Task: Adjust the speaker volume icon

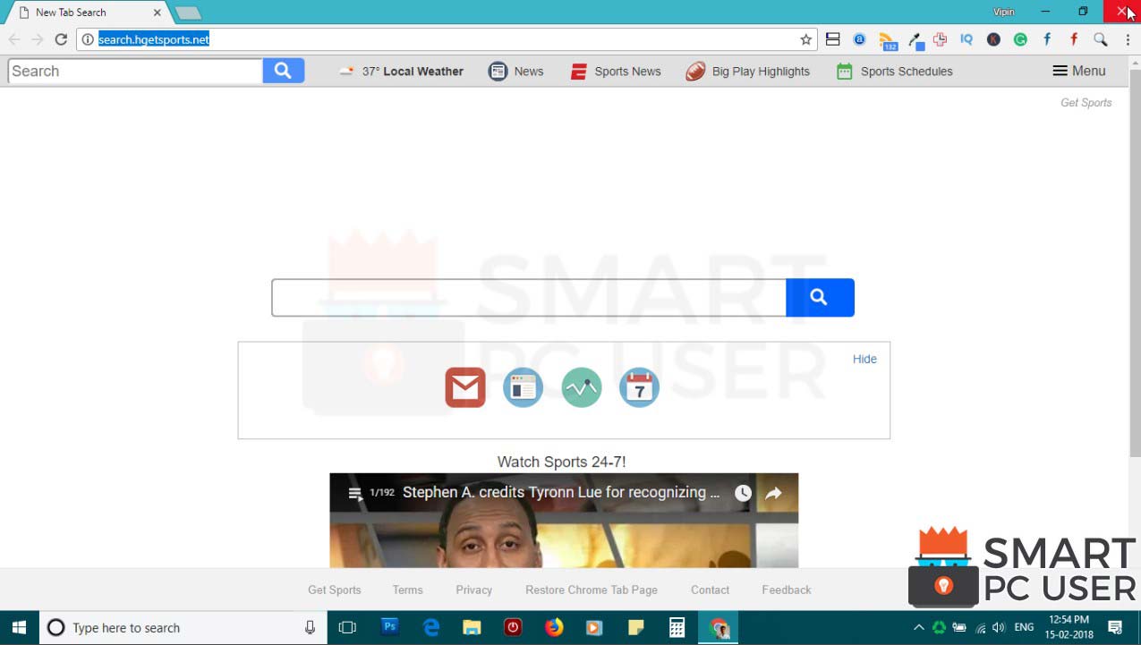Action: coord(996,627)
